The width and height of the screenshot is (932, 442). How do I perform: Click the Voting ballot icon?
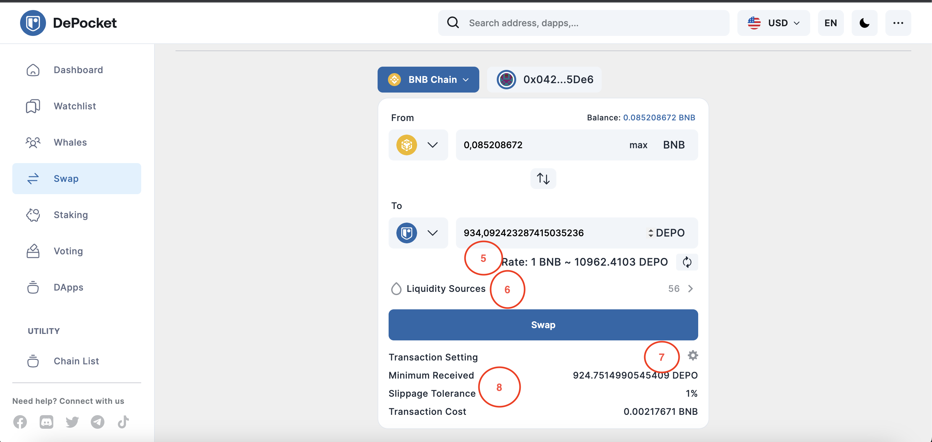click(x=33, y=251)
